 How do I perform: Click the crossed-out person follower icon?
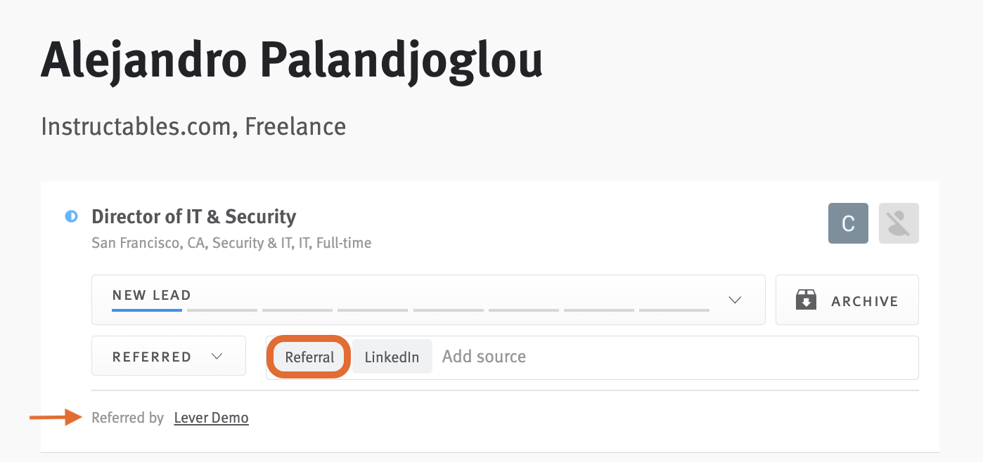click(x=899, y=223)
